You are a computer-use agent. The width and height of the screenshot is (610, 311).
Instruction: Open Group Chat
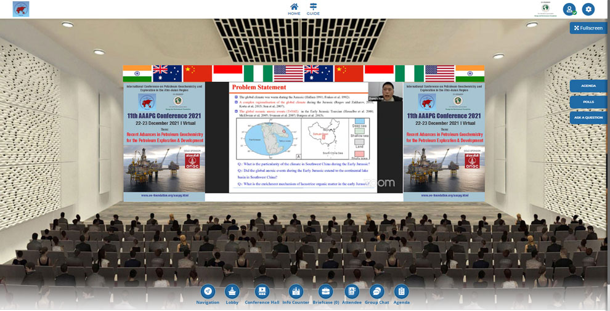376,294
